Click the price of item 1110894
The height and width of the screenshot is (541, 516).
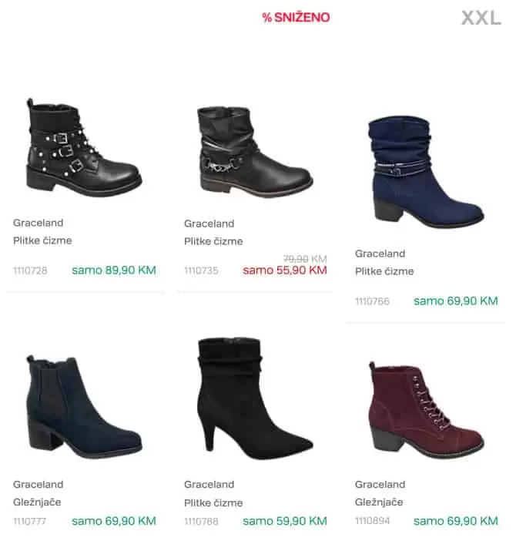click(x=456, y=521)
